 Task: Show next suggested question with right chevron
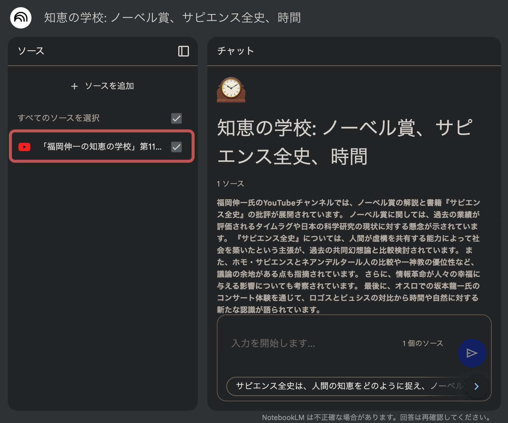tap(477, 386)
